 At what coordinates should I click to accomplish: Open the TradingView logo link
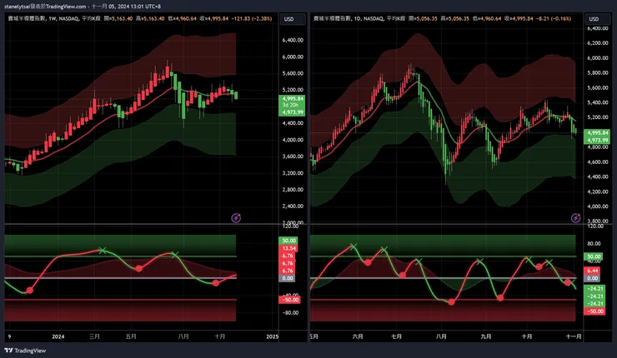[x=25, y=351]
